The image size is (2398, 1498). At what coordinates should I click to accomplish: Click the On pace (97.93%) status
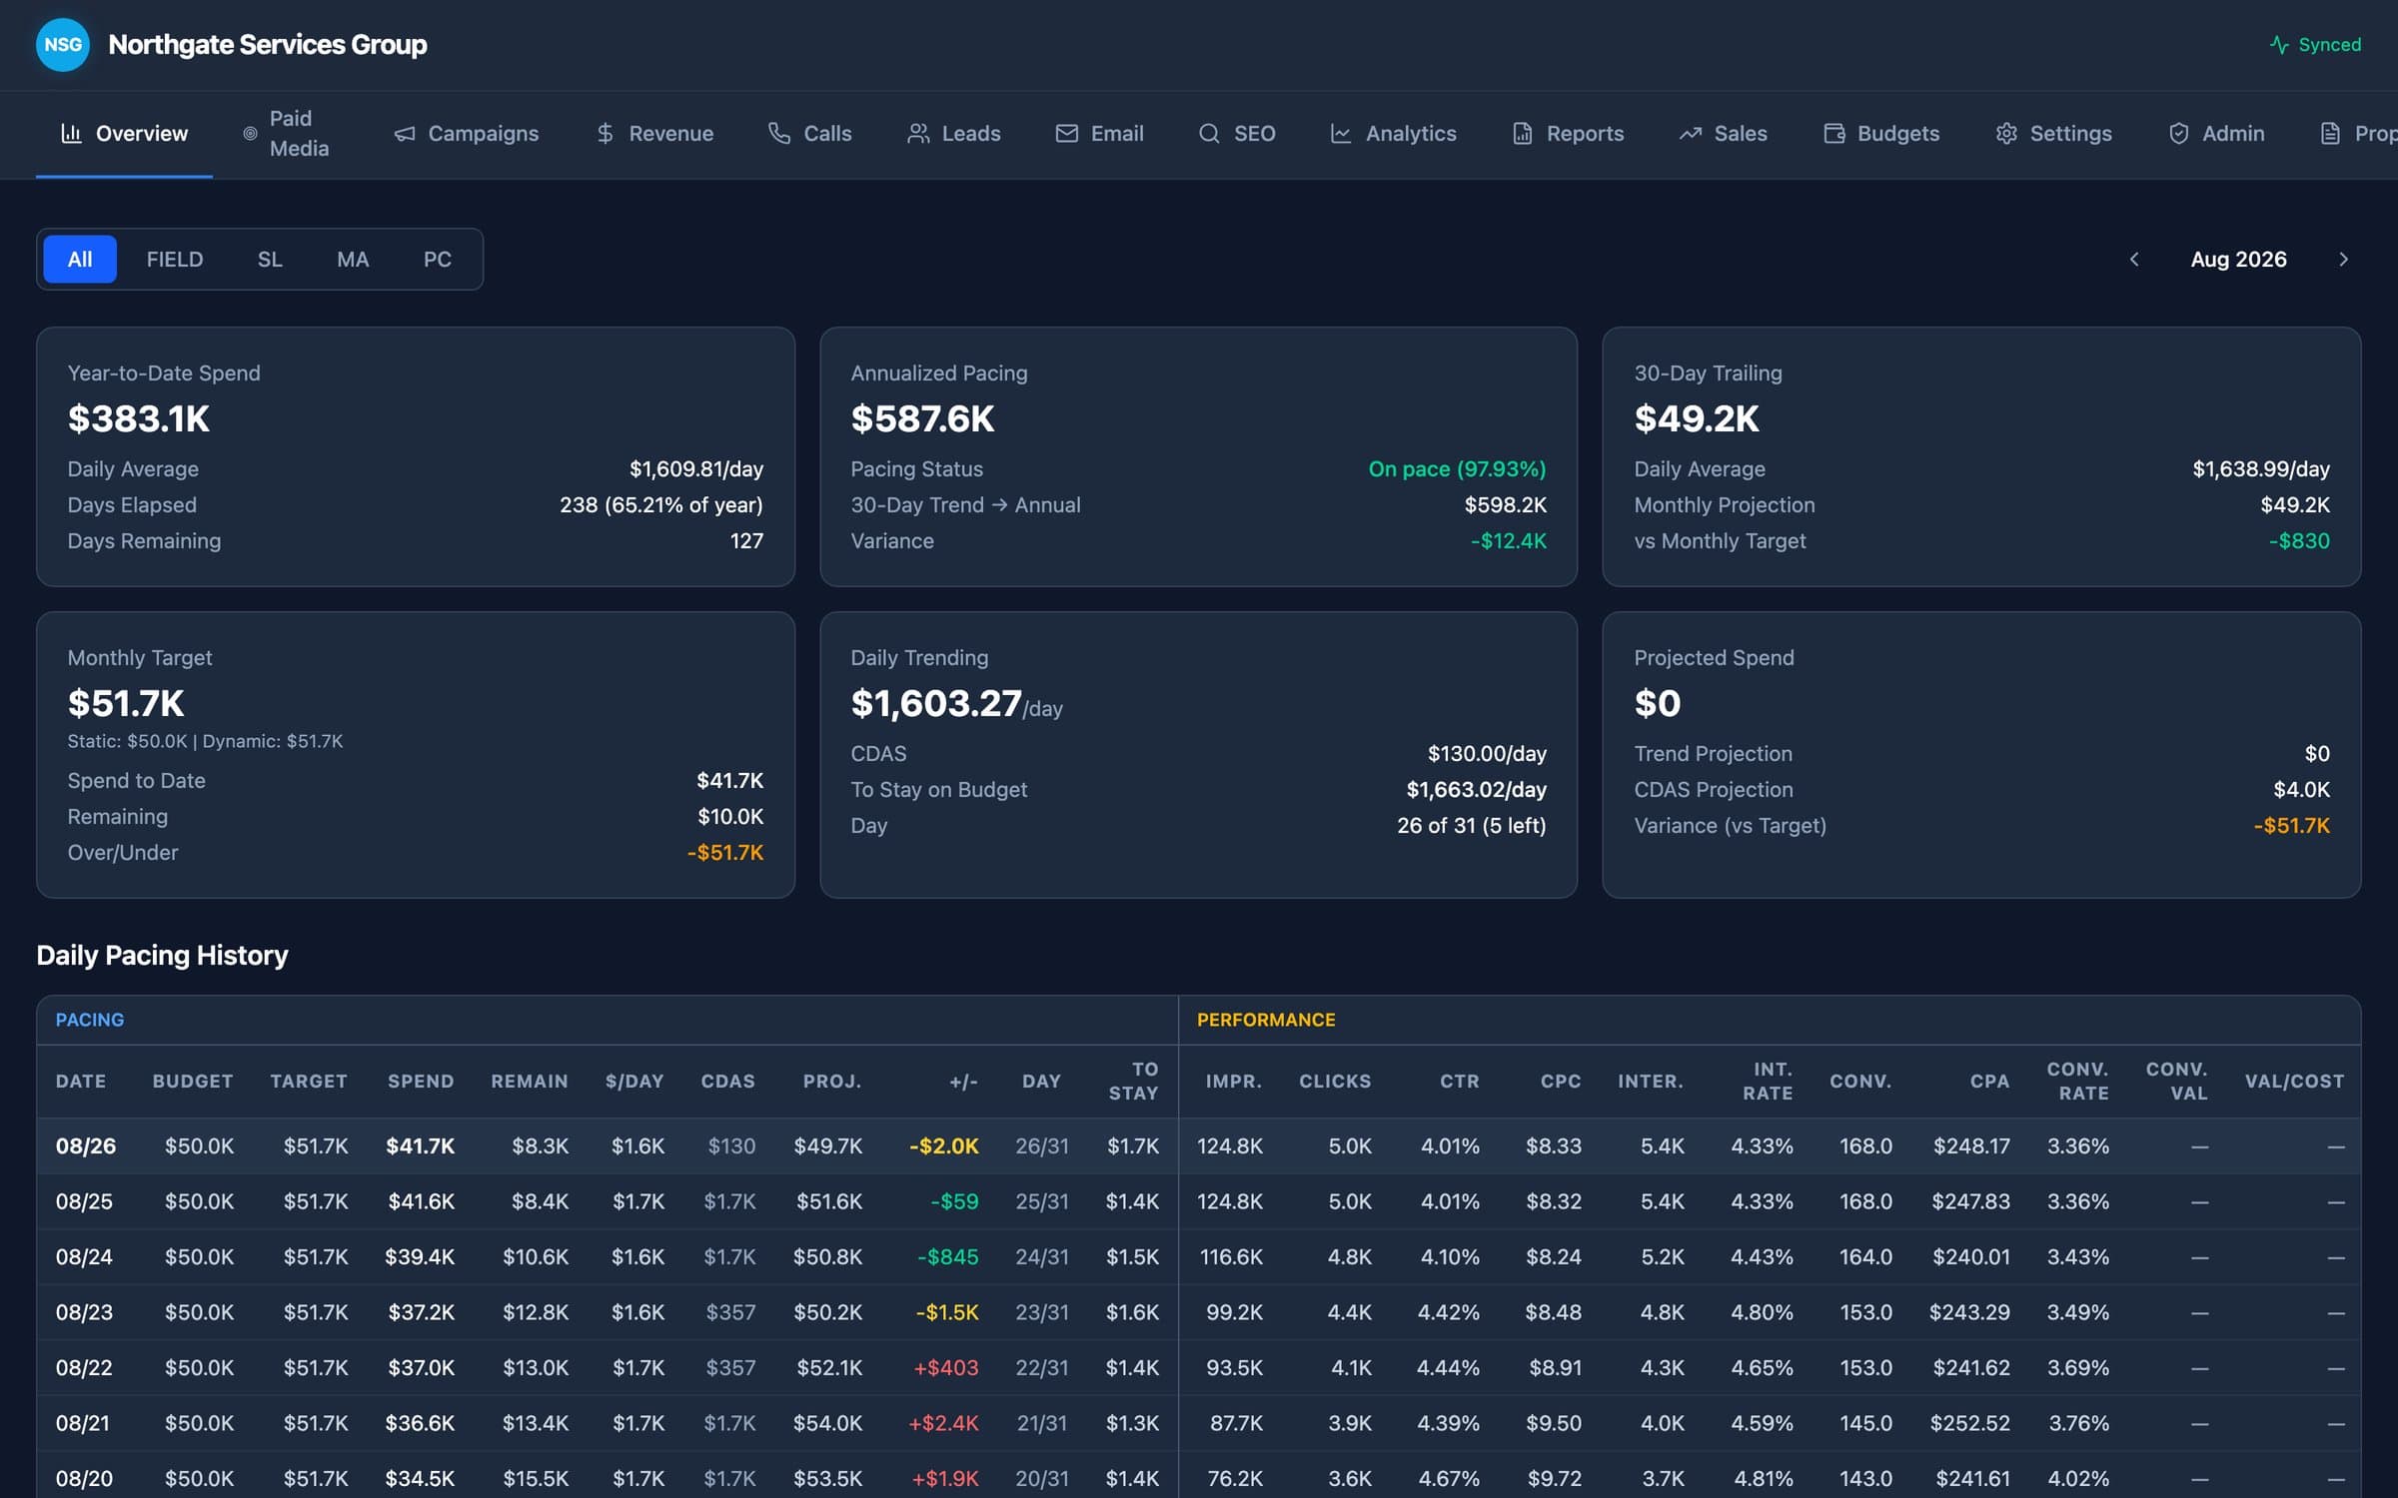[1457, 469]
